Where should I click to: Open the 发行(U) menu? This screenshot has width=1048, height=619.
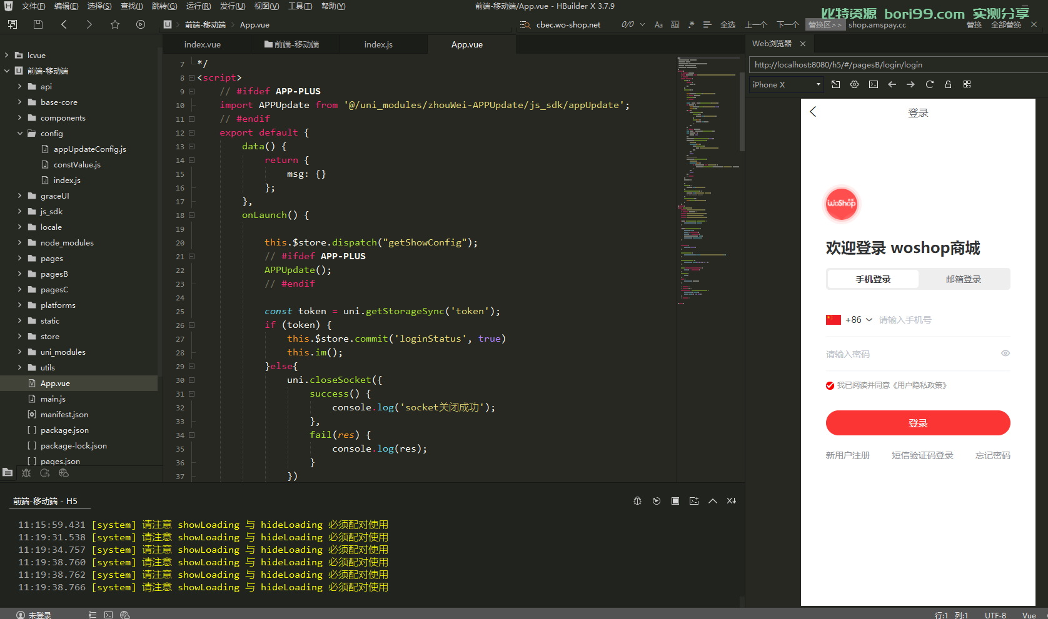click(x=233, y=6)
